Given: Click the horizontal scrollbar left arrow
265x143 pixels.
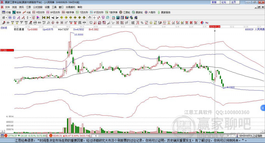Looking at the screenshot, I should pos(96,136).
